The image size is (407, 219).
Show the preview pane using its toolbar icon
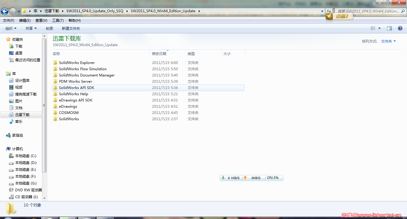click(389, 28)
